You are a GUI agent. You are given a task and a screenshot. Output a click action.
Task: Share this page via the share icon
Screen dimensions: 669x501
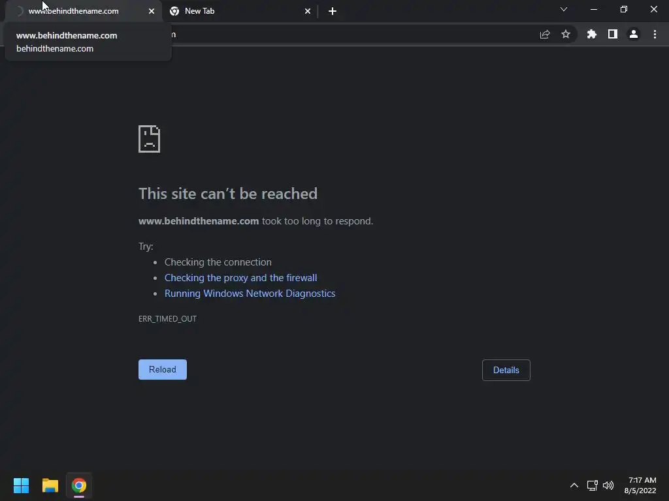pyautogui.click(x=545, y=35)
